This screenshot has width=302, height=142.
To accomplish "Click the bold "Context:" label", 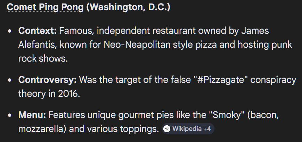I will [x=38, y=31].
